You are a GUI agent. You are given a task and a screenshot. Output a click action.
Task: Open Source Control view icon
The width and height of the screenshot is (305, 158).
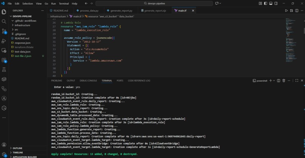[x=4, y=31]
